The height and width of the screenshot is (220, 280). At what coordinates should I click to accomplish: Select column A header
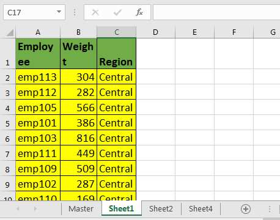(x=38, y=32)
